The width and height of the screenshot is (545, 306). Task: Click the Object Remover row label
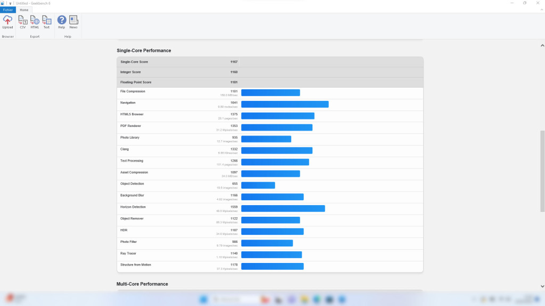point(132,218)
